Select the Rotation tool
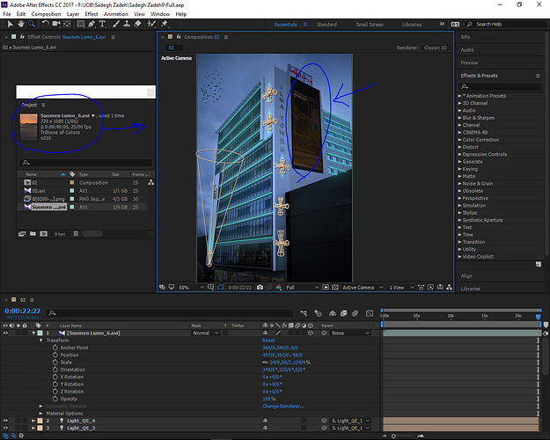The height and width of the screenshot is (440, 550). click(45, 24)
